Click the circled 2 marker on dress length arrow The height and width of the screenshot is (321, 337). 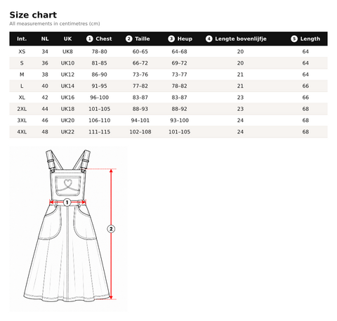pyautogui.click(x=111, y=229)
